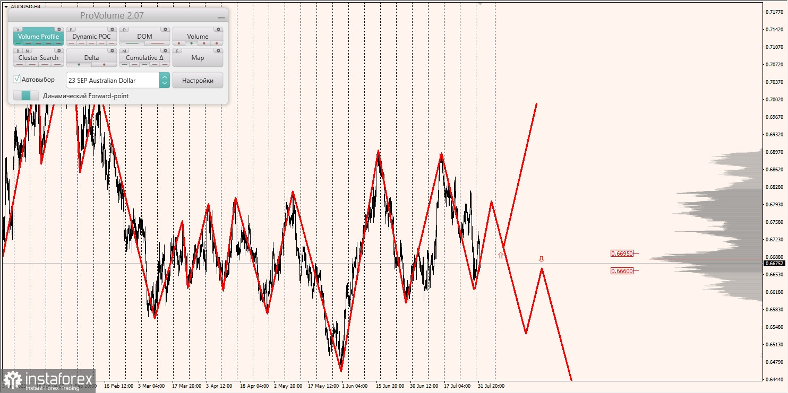Open DOM gear settings

165,30
